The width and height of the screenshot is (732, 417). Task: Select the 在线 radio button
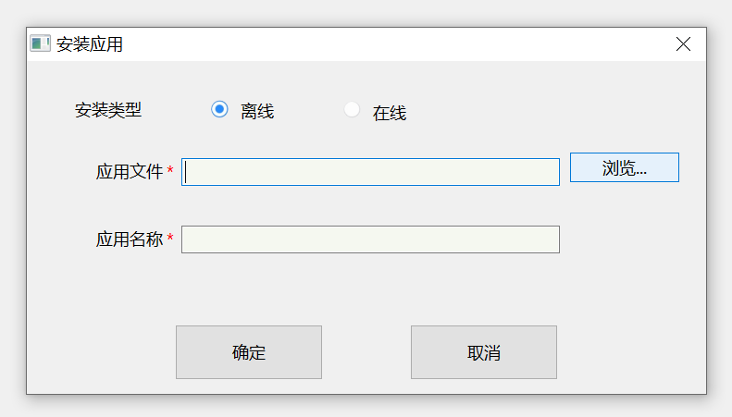pos(352,109)
